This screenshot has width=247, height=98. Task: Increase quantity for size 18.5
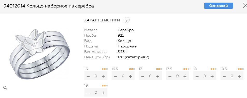pyautogui.click(x=239, y=76)
